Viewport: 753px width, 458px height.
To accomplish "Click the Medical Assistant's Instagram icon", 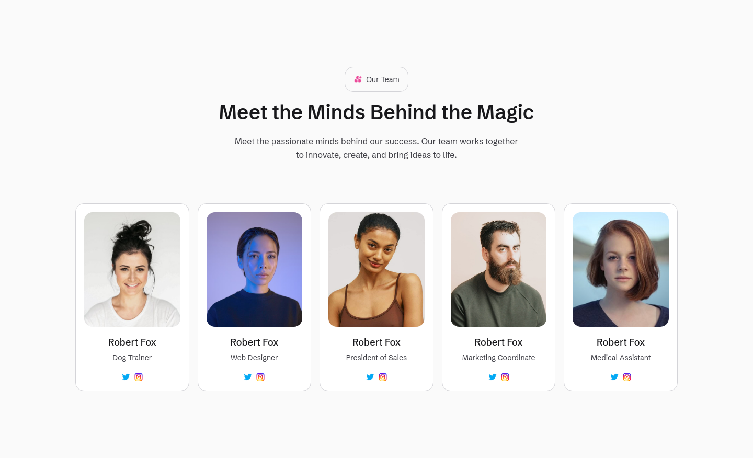I will coord(627,377).
